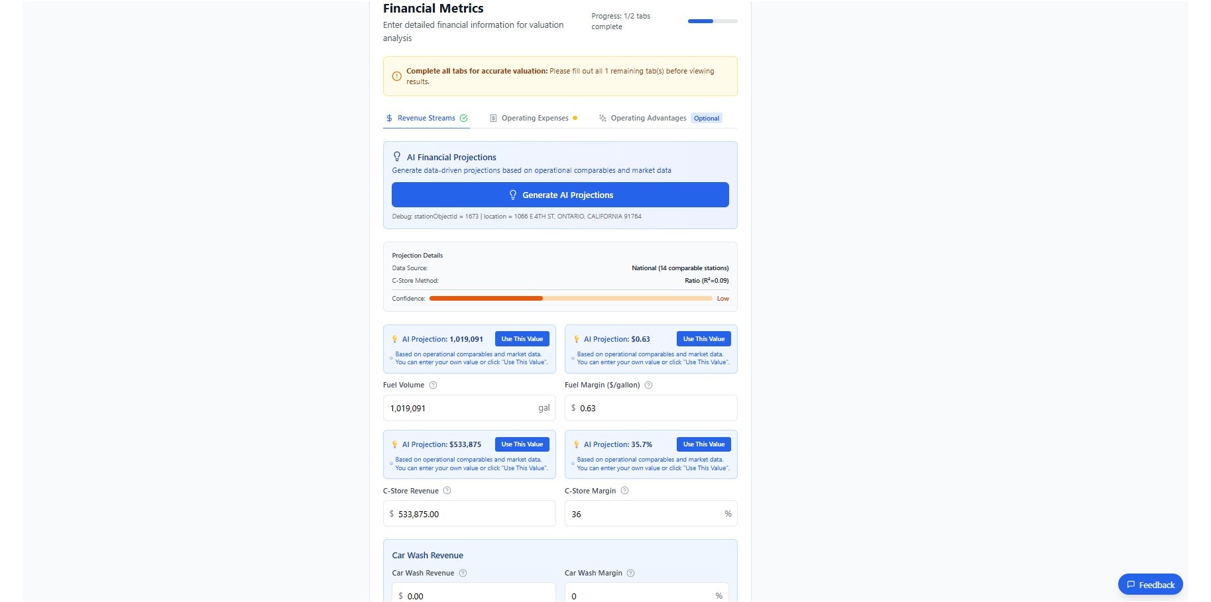Select the Revenue Streams tab
Viewport: 1211px width, 602px height.
(x=426, y=117)
